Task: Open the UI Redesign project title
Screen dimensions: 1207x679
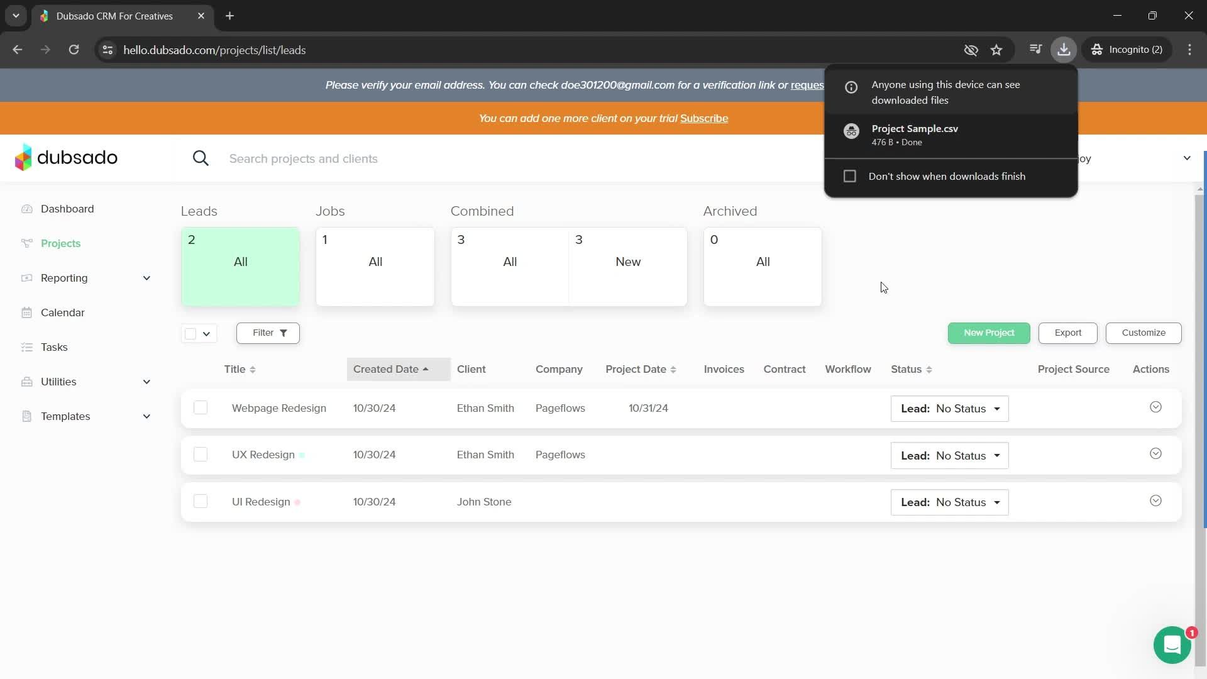Action: click(x=261, y=502)
